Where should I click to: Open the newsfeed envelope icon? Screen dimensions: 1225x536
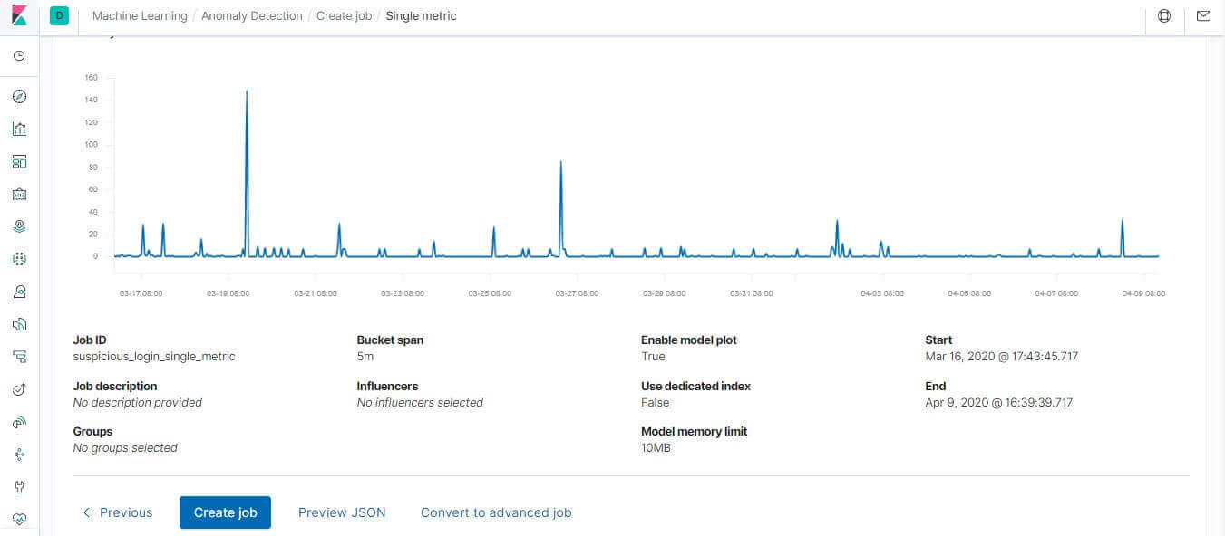[x=1203, y=15]
